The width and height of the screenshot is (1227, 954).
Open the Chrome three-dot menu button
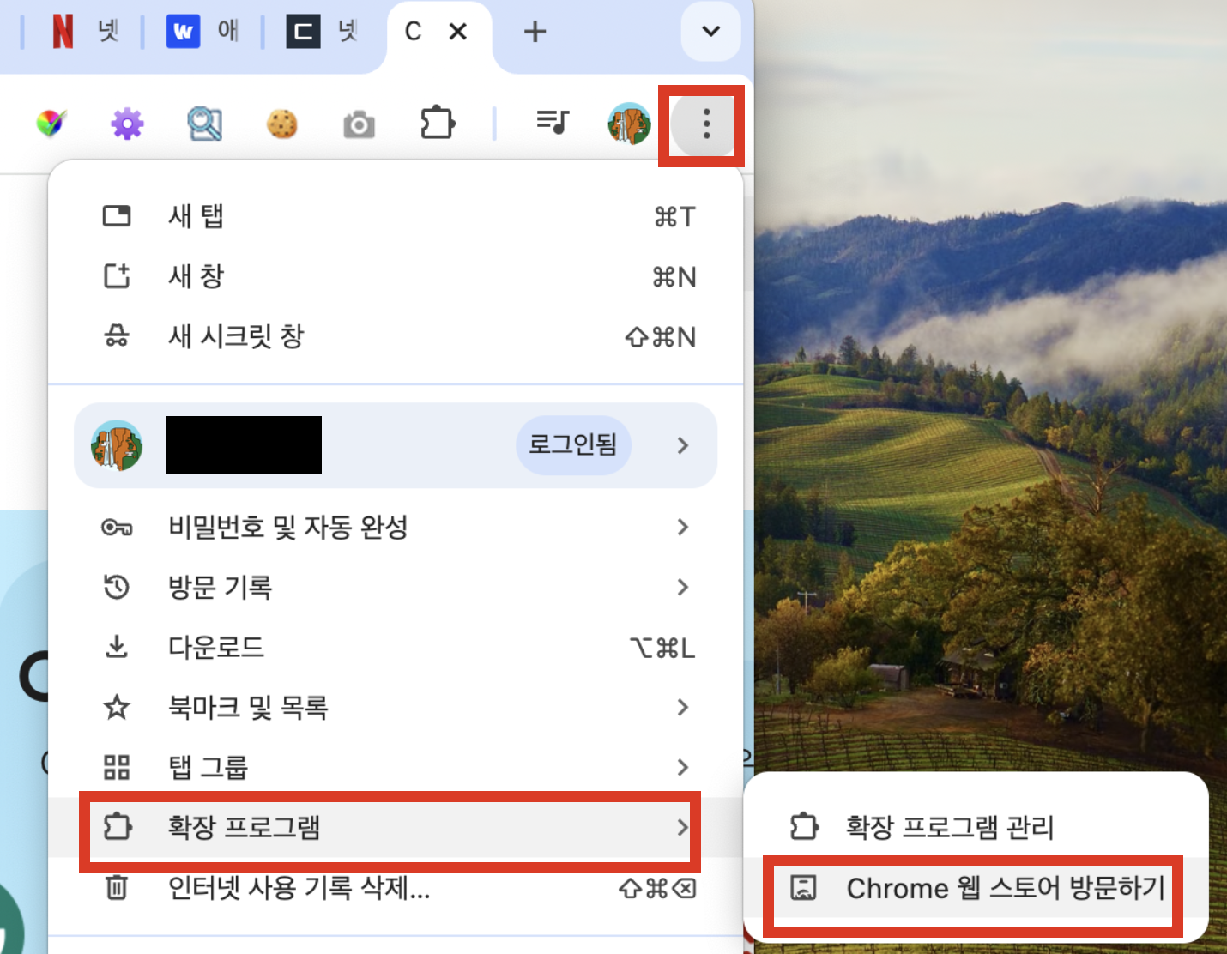[705, 124]
